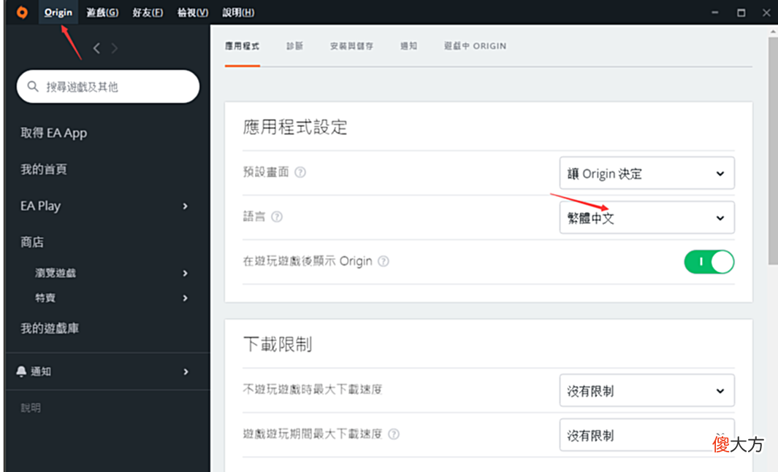The height and width of the screenshot is (472, 778).
Task: Toggle 在遊玩遊戲後顯示 Origin switch
Action: pos(709,262)
